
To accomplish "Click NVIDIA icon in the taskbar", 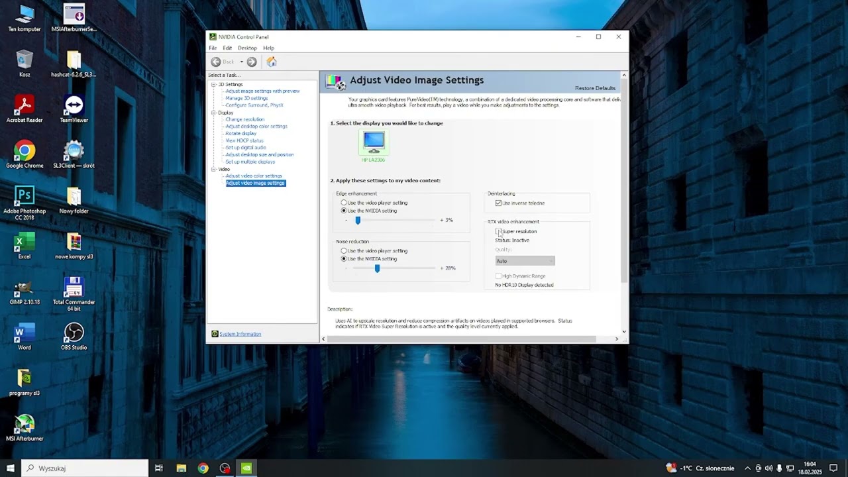I will click(246, 468).
